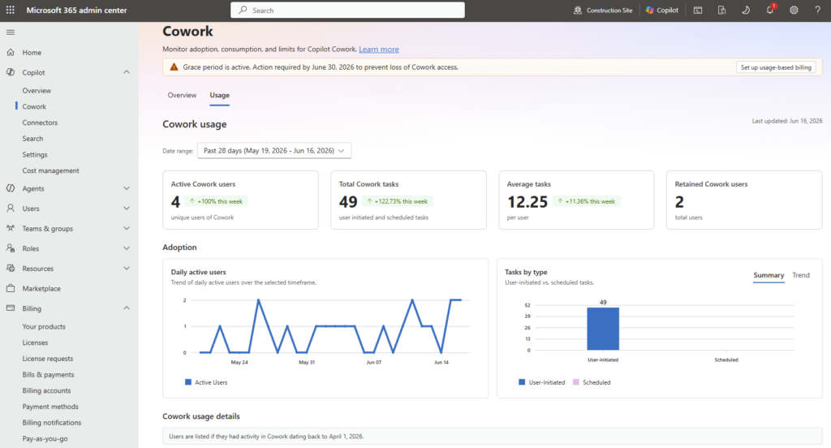Click Set up usage-based billing button

776,67
